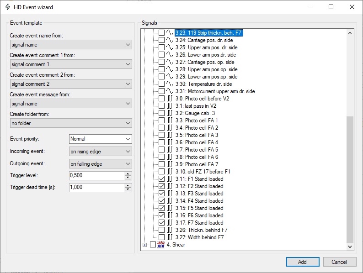Increase Trigger level with the up arrow
The width and height of the screenshot is (363, 273).
pyautogui.click(x=128, y=173)
